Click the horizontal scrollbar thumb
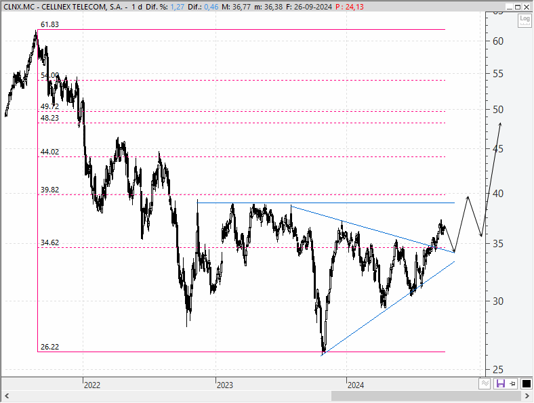Viewport: 534px width, 403px height. tap(426, 396)
